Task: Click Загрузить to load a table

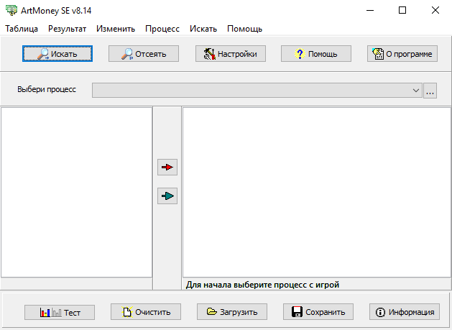Action: (232, 312)
